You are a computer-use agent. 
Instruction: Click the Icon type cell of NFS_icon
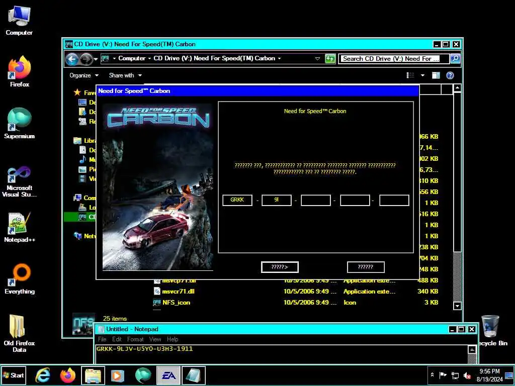click(x=350, y=303)
